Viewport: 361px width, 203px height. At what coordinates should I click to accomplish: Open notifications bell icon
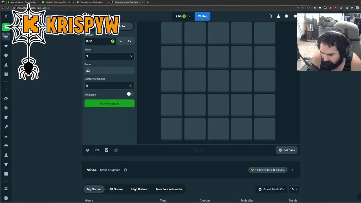pyautogui.click(x=286, y=16)
